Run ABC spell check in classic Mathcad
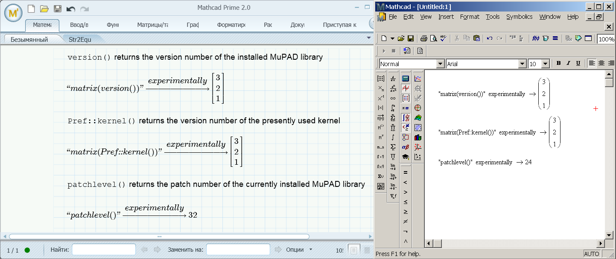 point(443,38)
